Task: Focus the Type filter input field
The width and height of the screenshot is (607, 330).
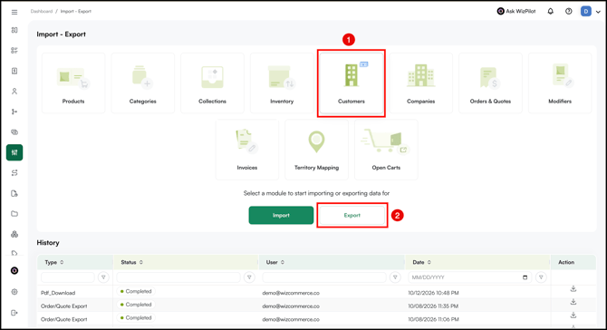Action: pos(68,277)
